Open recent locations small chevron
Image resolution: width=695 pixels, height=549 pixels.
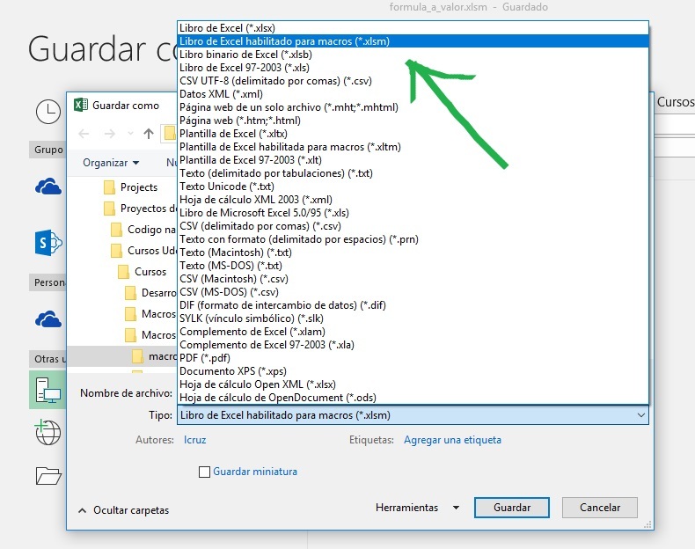(x=130, y=134)
